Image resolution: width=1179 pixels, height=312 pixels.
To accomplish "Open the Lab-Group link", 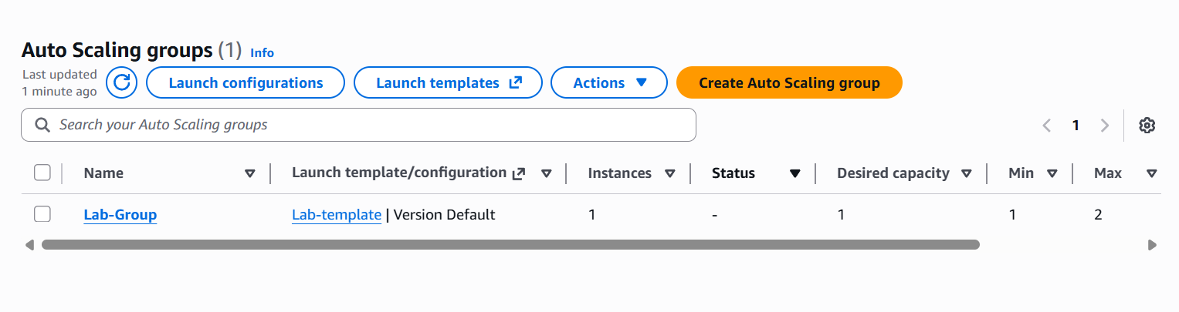I will [x=120, y=215].
